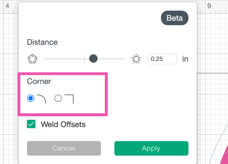The width and height of the screenshot is (228, 164).
Task: Click the Distance slider track right of handle
Action: 111,59
